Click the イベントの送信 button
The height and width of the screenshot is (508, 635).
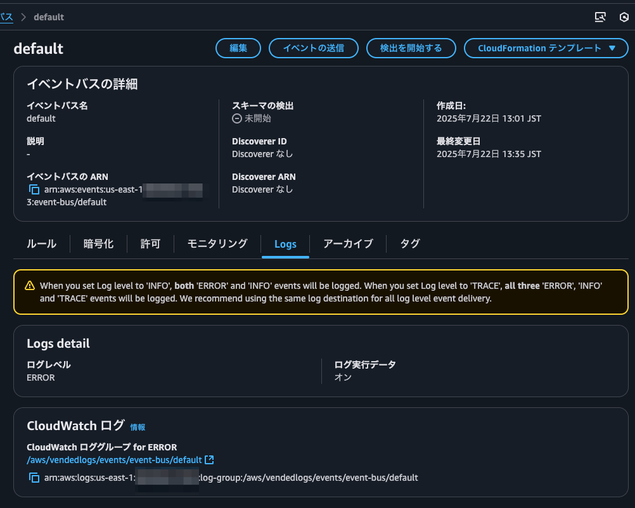[314, 48]
